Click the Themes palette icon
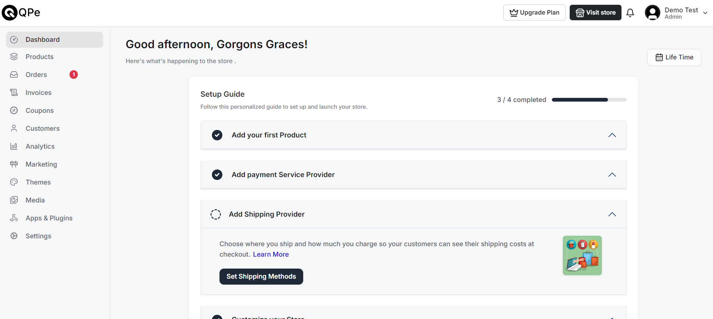Screen dimensions: 713x319 click(x=14, y=182)
